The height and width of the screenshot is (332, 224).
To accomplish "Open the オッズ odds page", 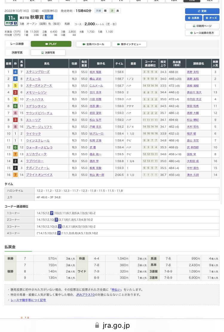I will (x=211, y=18).
